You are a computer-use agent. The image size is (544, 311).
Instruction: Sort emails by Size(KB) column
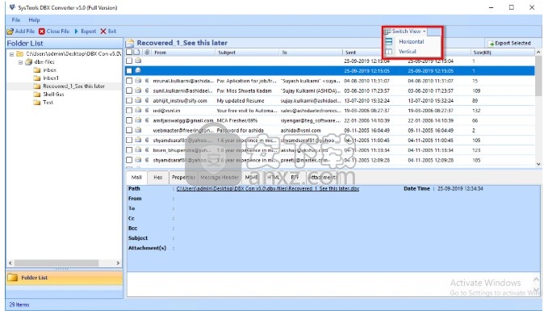coord(502,53)
